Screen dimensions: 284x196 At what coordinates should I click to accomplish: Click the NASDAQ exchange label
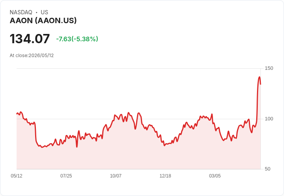(x=21, y=12)
